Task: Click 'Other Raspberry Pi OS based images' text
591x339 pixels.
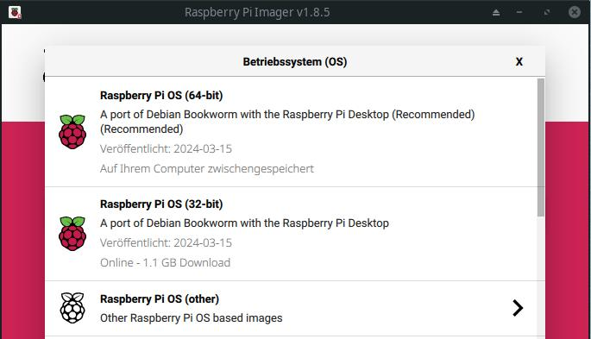Action: 191,318
